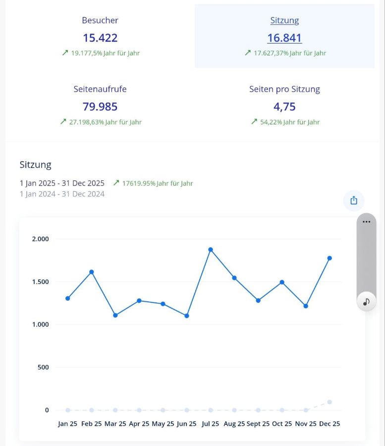The image size is (385, 446).
Task: Select the Besucher metric card
Action: click(x=100, y=36)
